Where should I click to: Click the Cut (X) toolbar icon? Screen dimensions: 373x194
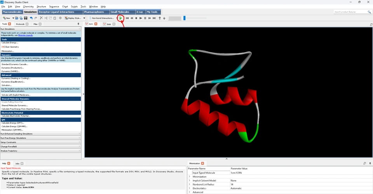41,18
